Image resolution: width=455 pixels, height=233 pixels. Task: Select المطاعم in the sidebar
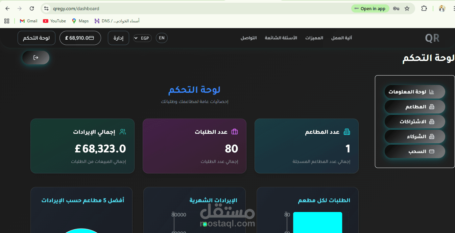[x=415, y=107]
